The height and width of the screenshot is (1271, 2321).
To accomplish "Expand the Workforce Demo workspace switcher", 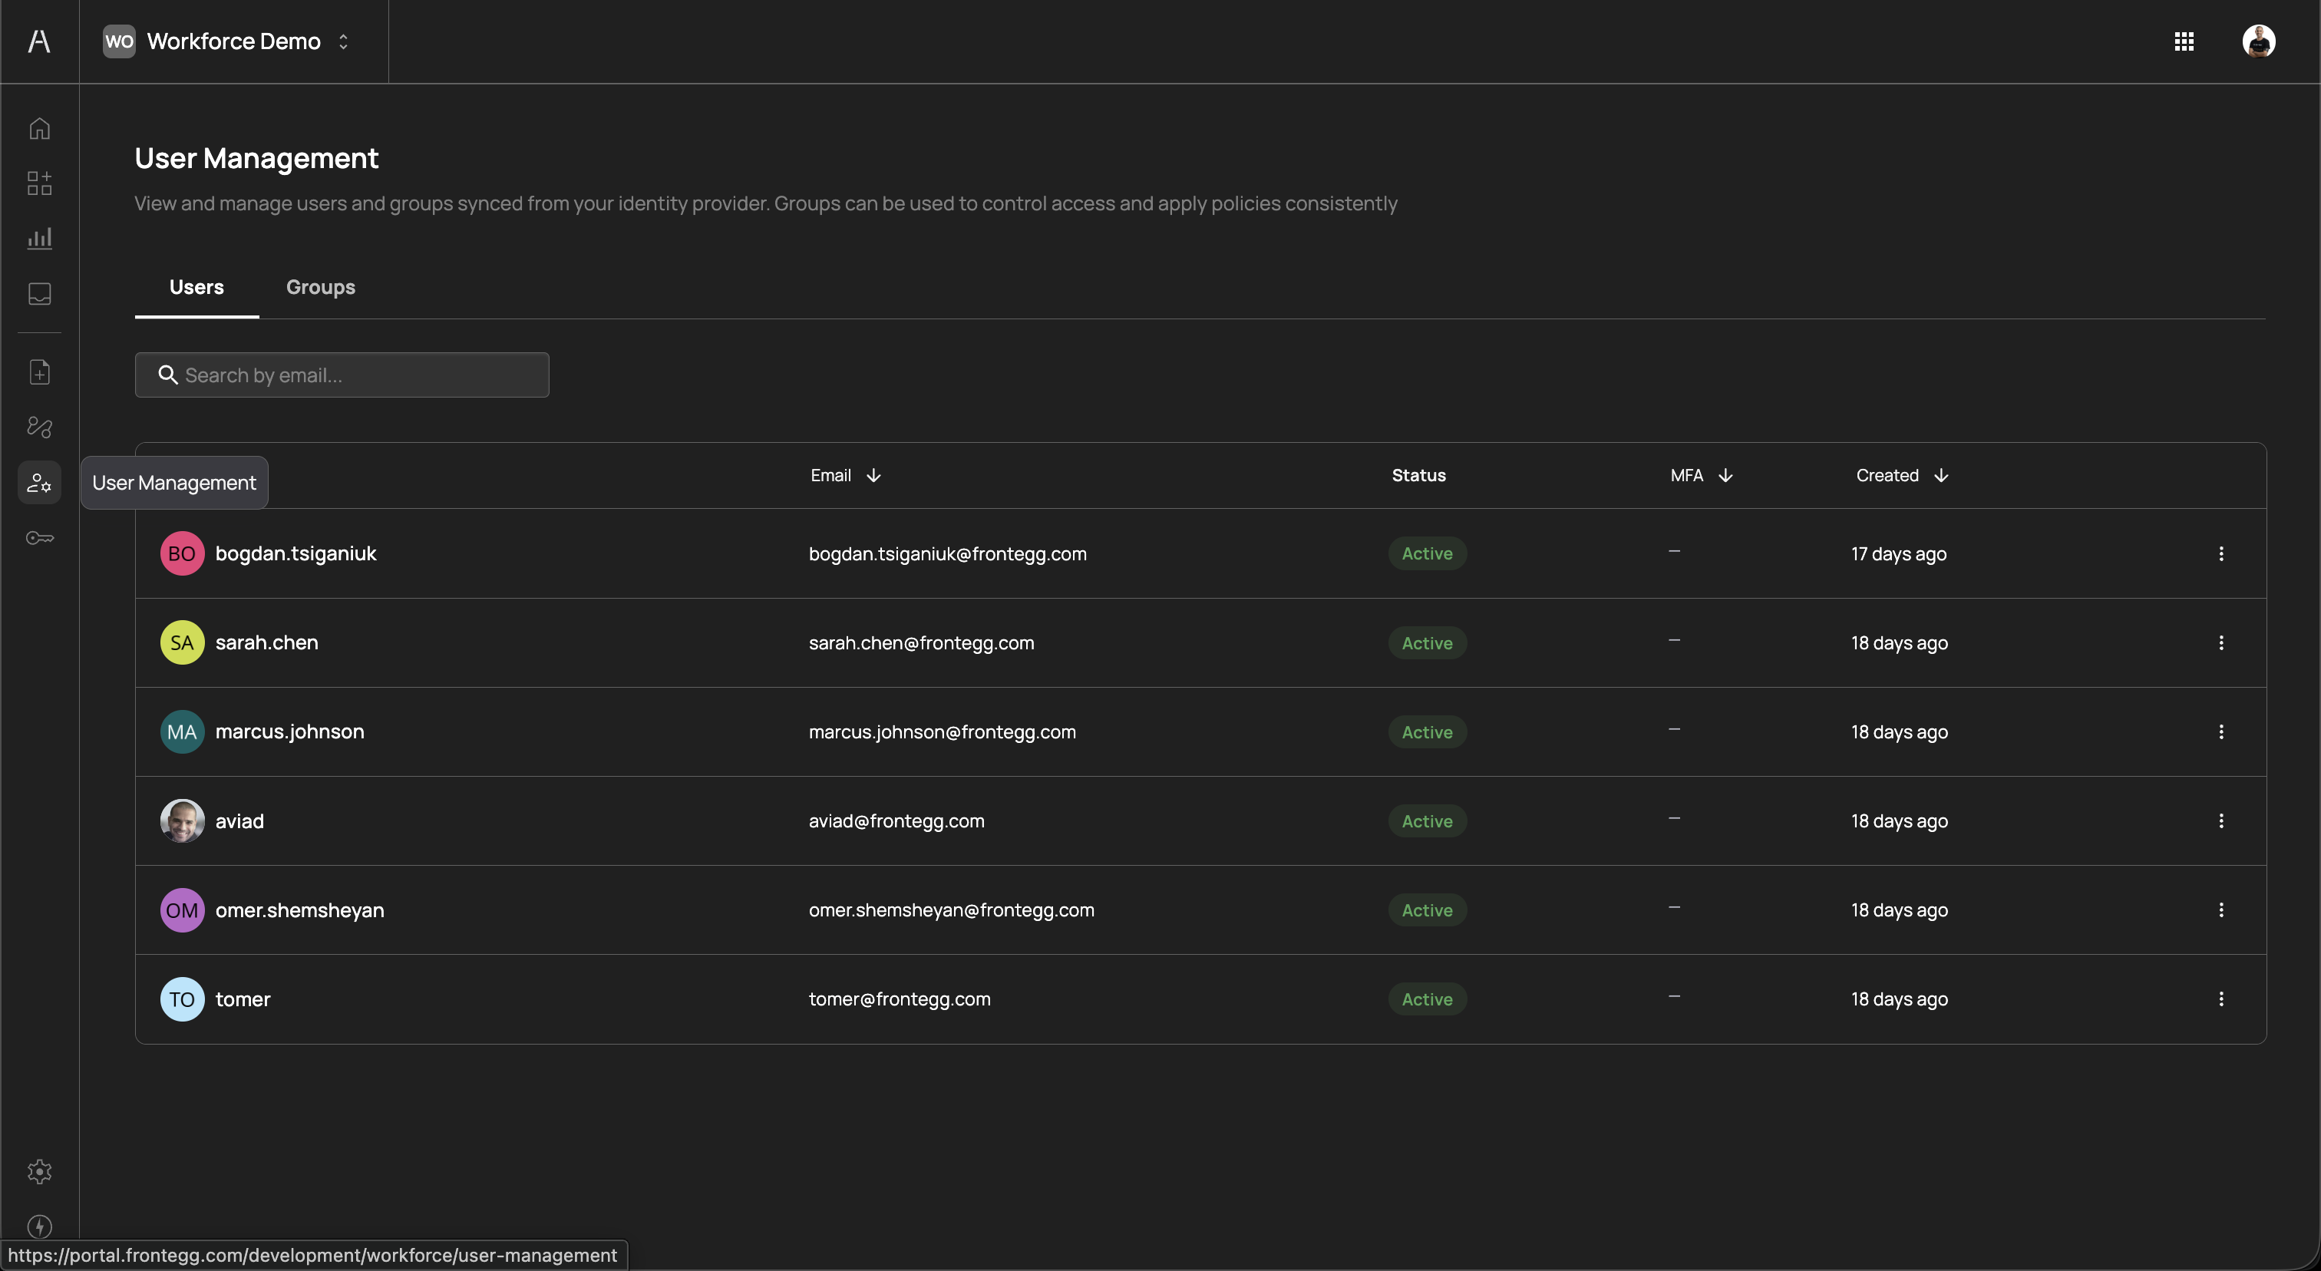I will (x=233, y=41).
